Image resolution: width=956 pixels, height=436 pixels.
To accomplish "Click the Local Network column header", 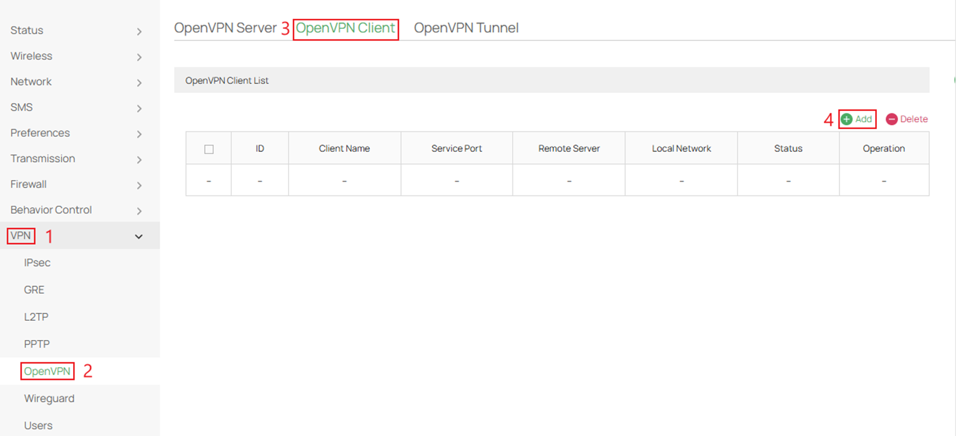I will coord(681,148).
